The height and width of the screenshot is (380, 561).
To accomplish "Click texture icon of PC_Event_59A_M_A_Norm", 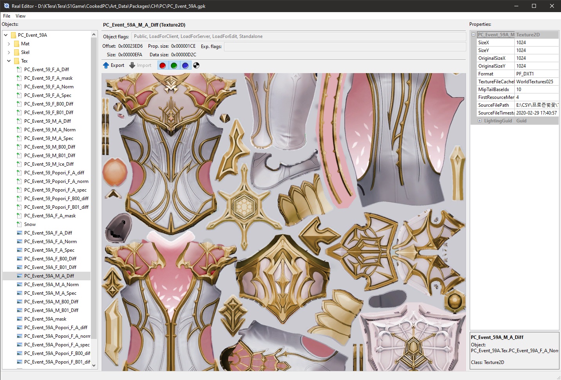I will 20,285.
